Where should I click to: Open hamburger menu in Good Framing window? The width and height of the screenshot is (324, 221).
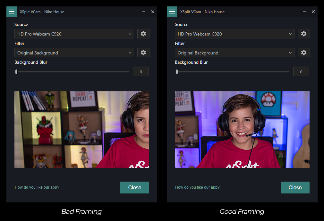(172, 12)
